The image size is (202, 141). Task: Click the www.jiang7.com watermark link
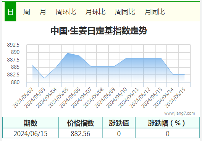click(179, 113)
